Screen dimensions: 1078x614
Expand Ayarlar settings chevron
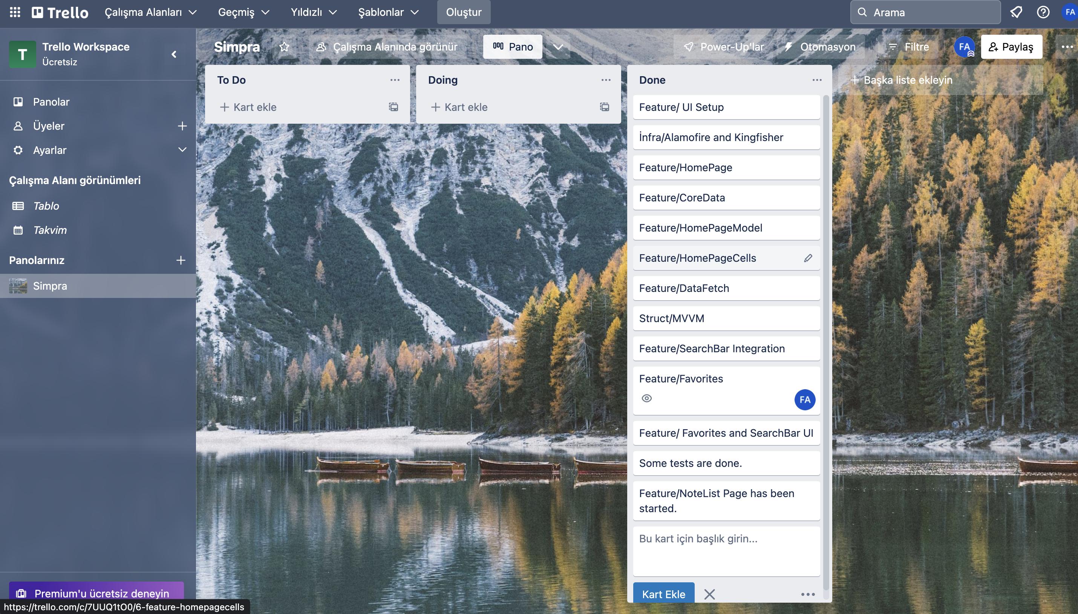(x=182, y=150)
